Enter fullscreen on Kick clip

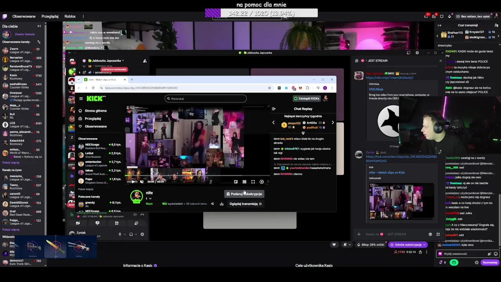[x=253, y=182]
